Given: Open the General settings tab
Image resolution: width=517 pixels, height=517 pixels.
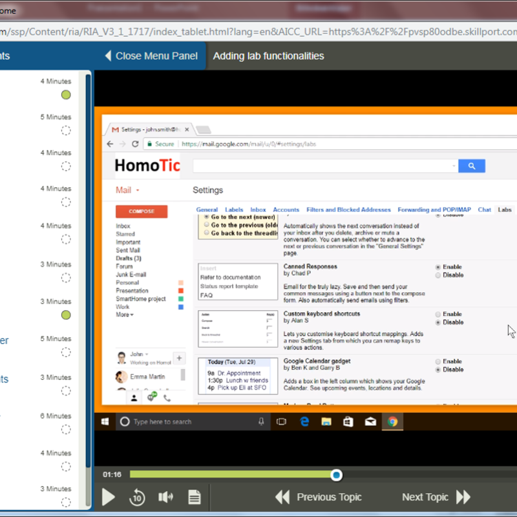Looking at the screenshot, I should click(207, 209).
